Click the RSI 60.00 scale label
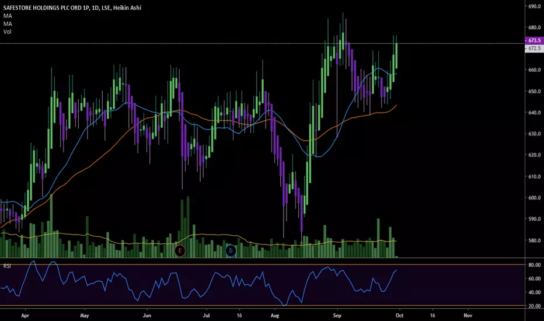Image resolution: width=544 pixels, height=321 pixels. coord(535,278)
